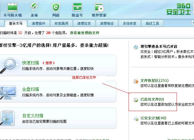Start 自定义扫描 by its green title
This screenshot has height=140, width=194.
pos(33,116)
